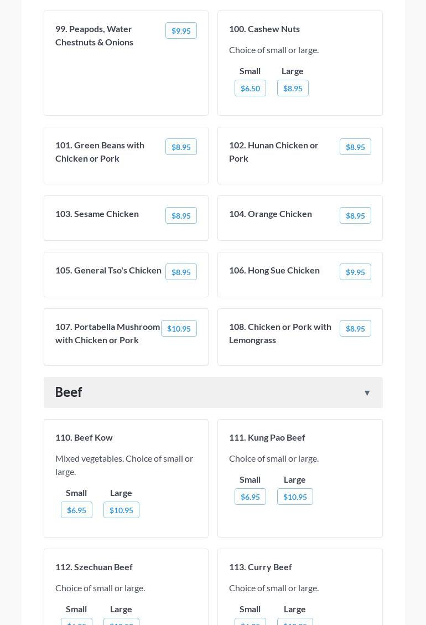This screenshot has height=625, width=426.
Task: Select large Cashew Nuts for $8.95
Action: (x=293, y=89)
